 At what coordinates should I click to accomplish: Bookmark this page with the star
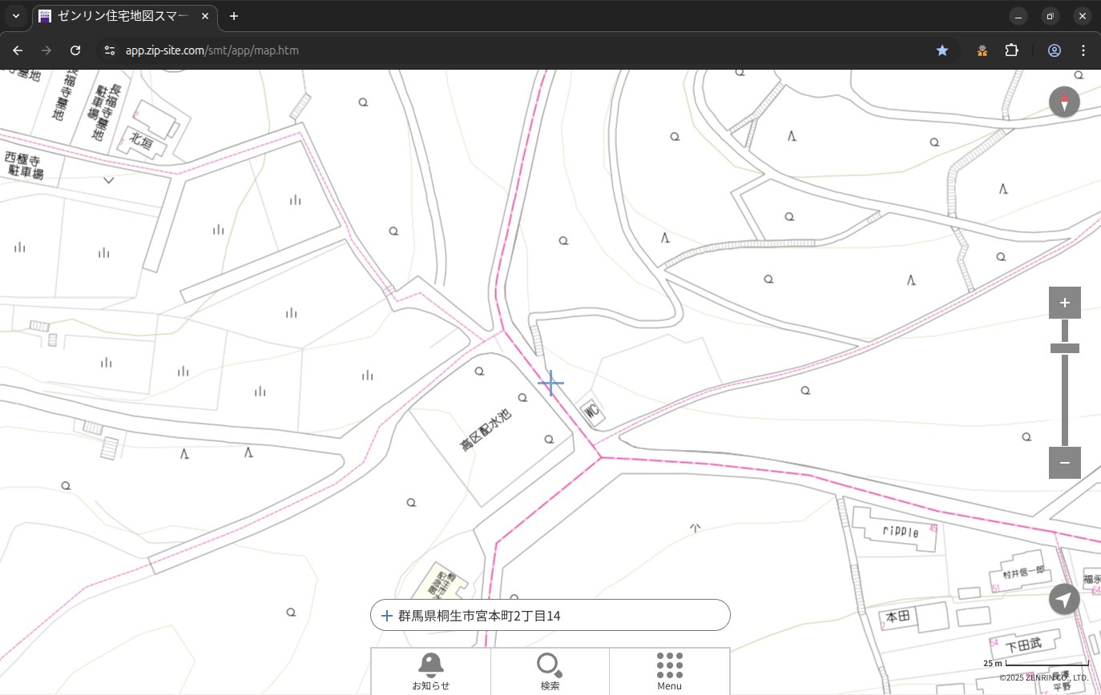pyautogui.click(x=942, y=50)
